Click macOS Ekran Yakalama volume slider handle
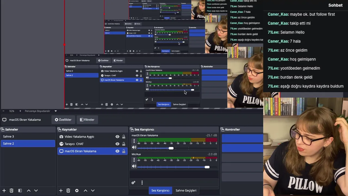The width and height of the screenshot is (348, 196). point(171,148)
